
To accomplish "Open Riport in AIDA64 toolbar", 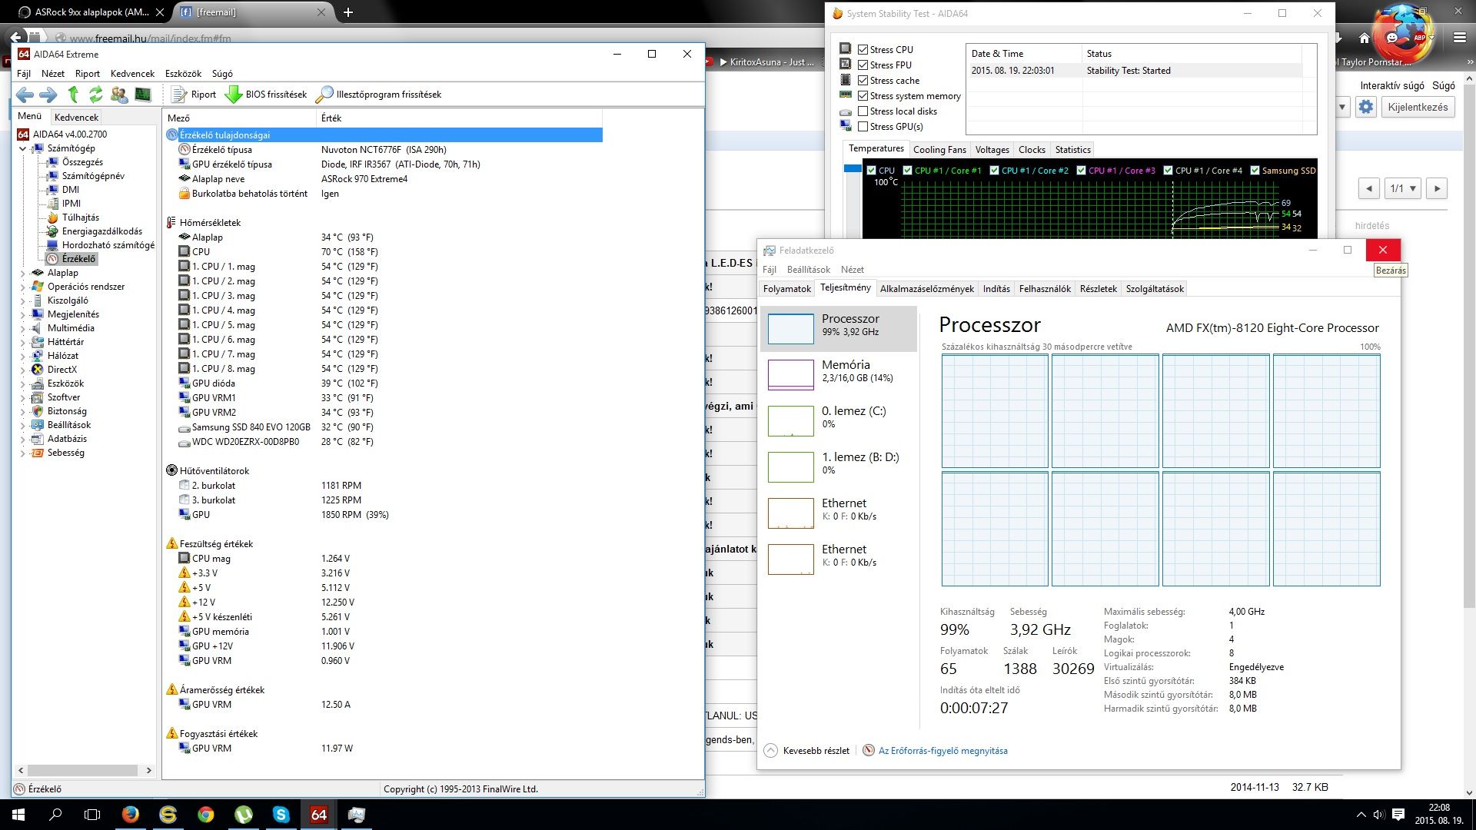I will click(x=194, y=95).
